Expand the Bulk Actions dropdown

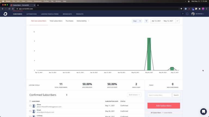pos(134,95)
